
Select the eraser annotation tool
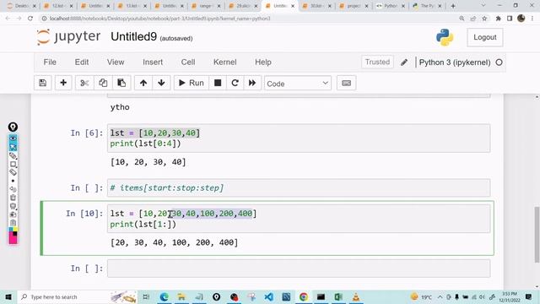(13, 172)
